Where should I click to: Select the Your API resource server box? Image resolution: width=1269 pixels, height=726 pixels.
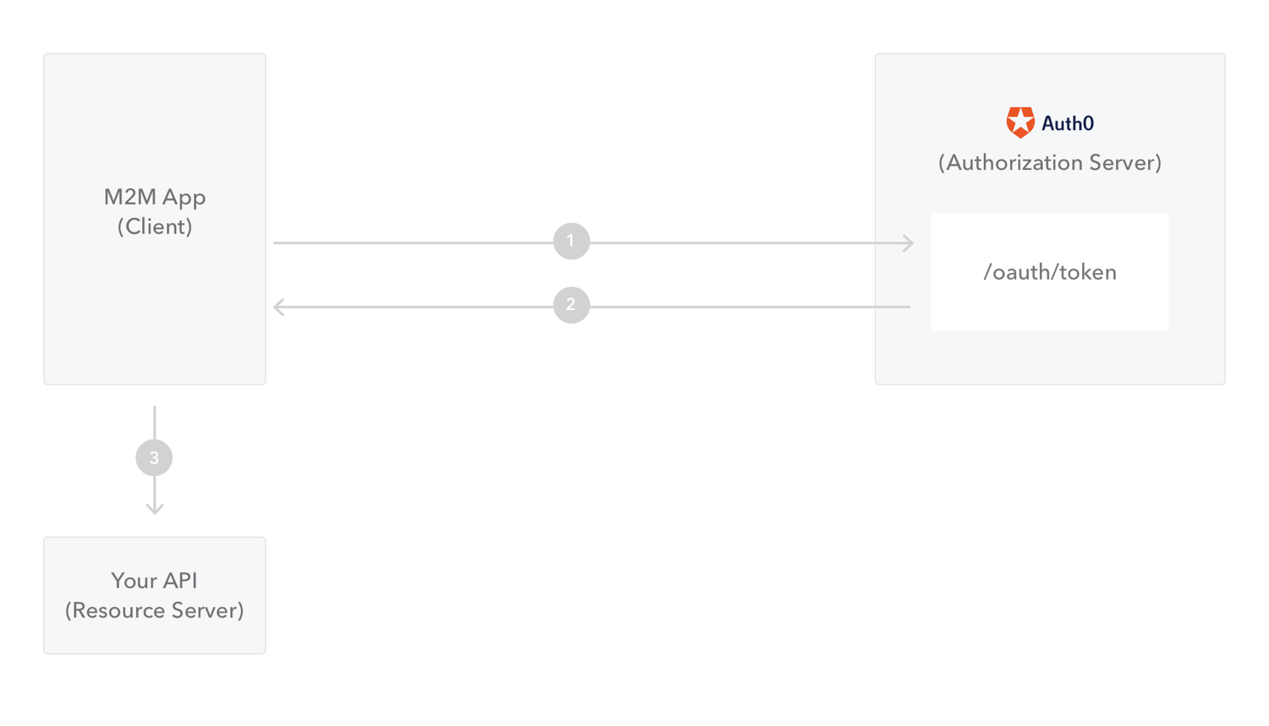point(155,595)
